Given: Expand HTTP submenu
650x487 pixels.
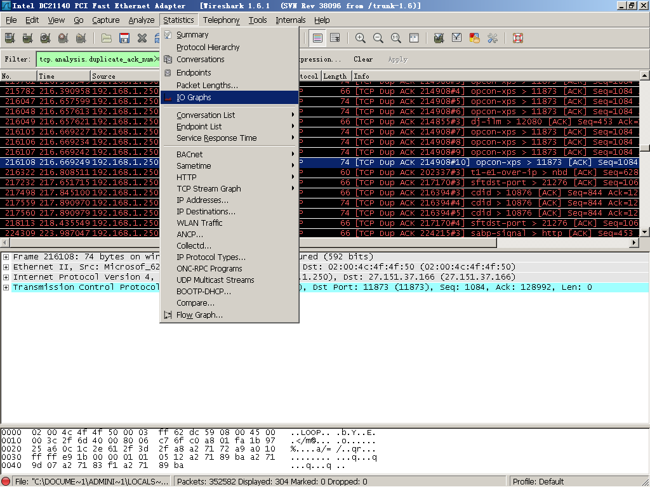Looking at the screenshot, I should point(229,178).
